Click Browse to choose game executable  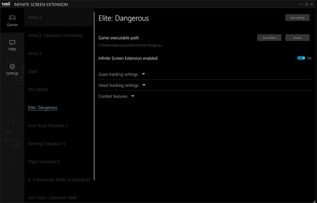point(298,38)
